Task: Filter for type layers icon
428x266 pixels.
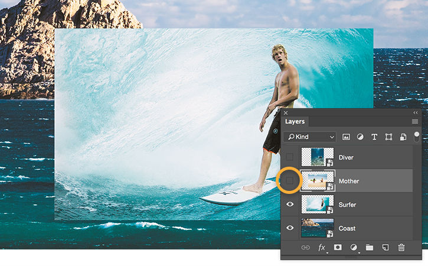Action: (x=374, y=137)
